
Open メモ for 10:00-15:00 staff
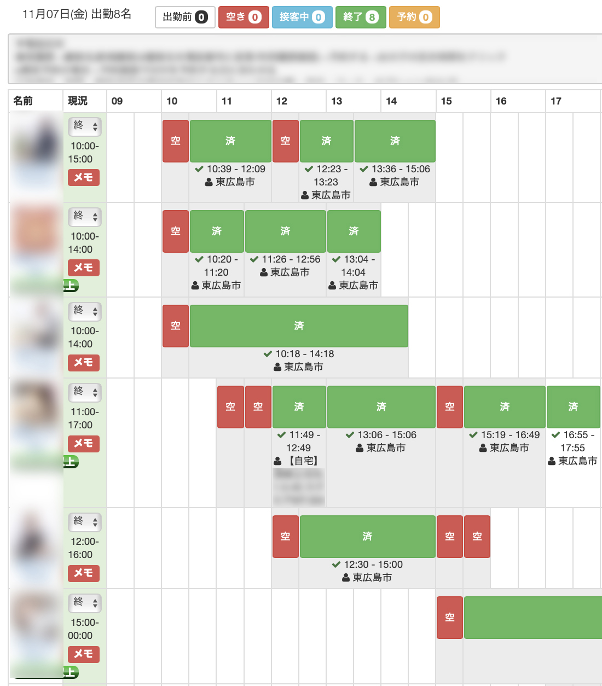pos(84,177)
